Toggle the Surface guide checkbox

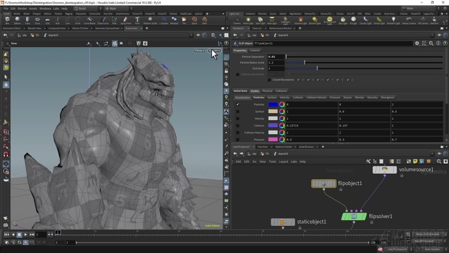pyautogui.click(x=238, y=111)
